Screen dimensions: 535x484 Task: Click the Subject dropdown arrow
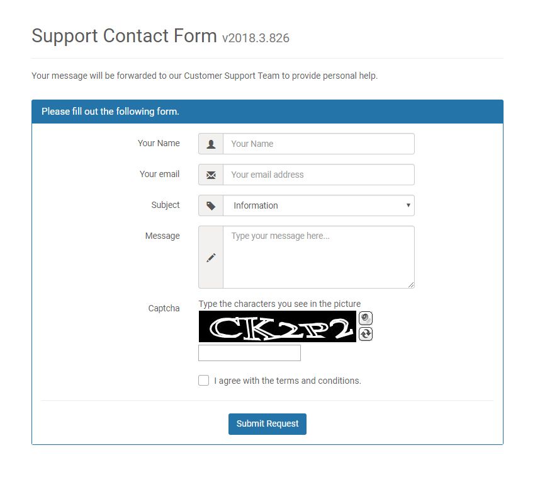[408, 205]
